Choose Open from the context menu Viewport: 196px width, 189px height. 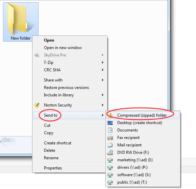[70, 40]
